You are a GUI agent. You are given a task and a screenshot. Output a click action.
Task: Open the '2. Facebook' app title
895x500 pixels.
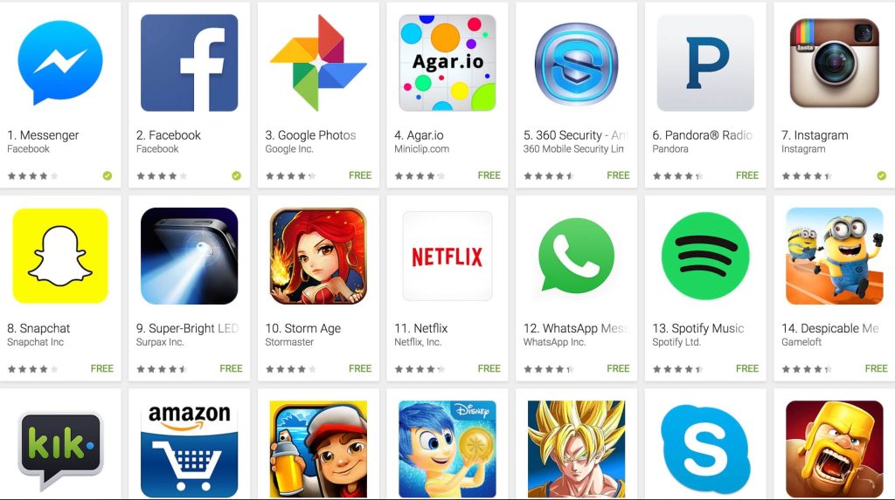click(169, 135)
